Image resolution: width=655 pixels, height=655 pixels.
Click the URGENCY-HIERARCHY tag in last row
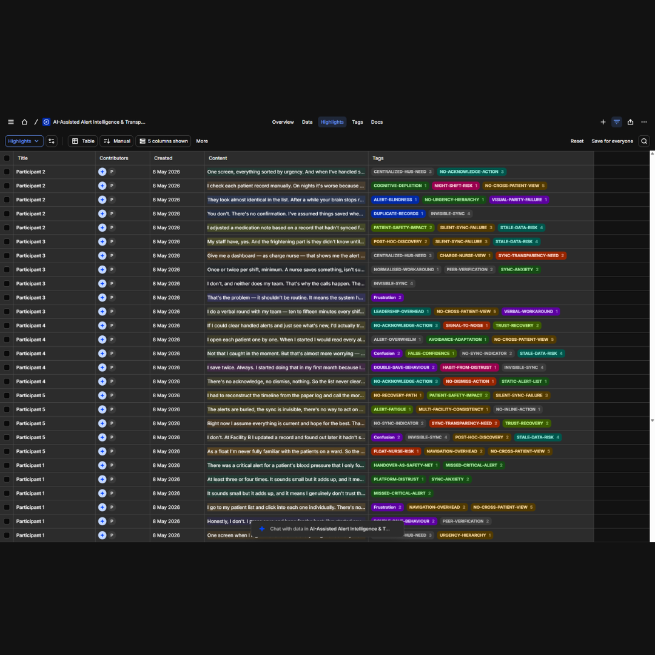[465, 535]
